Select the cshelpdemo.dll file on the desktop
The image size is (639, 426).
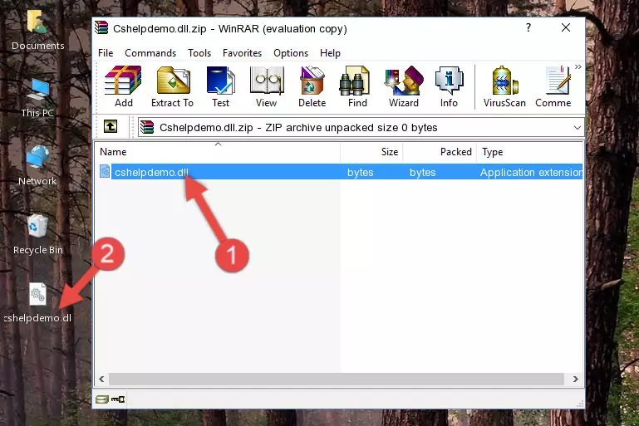(37, 303)
